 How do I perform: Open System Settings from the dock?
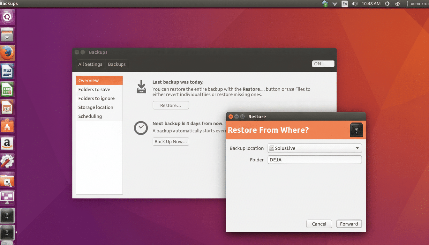click(8, 161)
